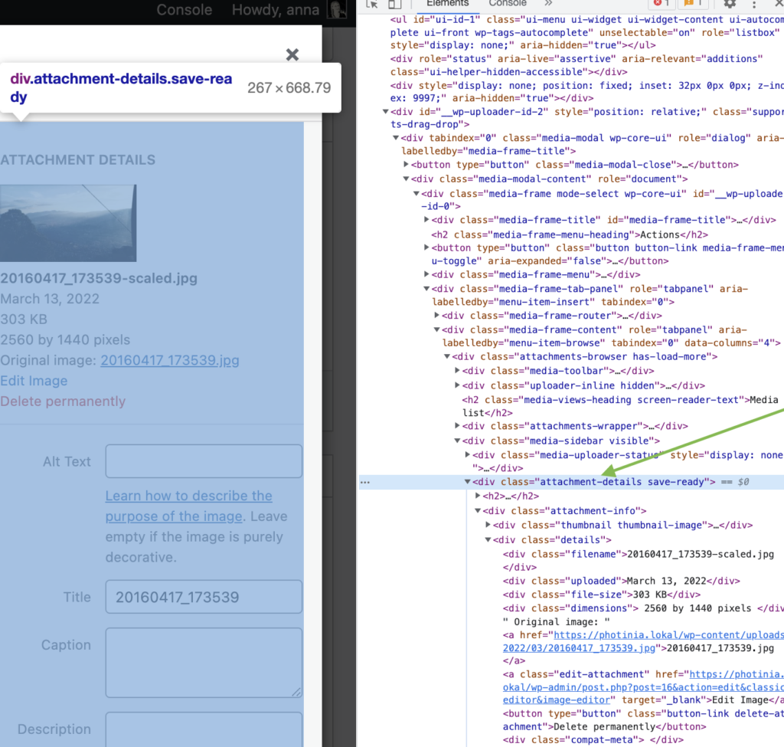
Task: Click the user avatar next to Howdy, anna
Action: tap(337, 10)
